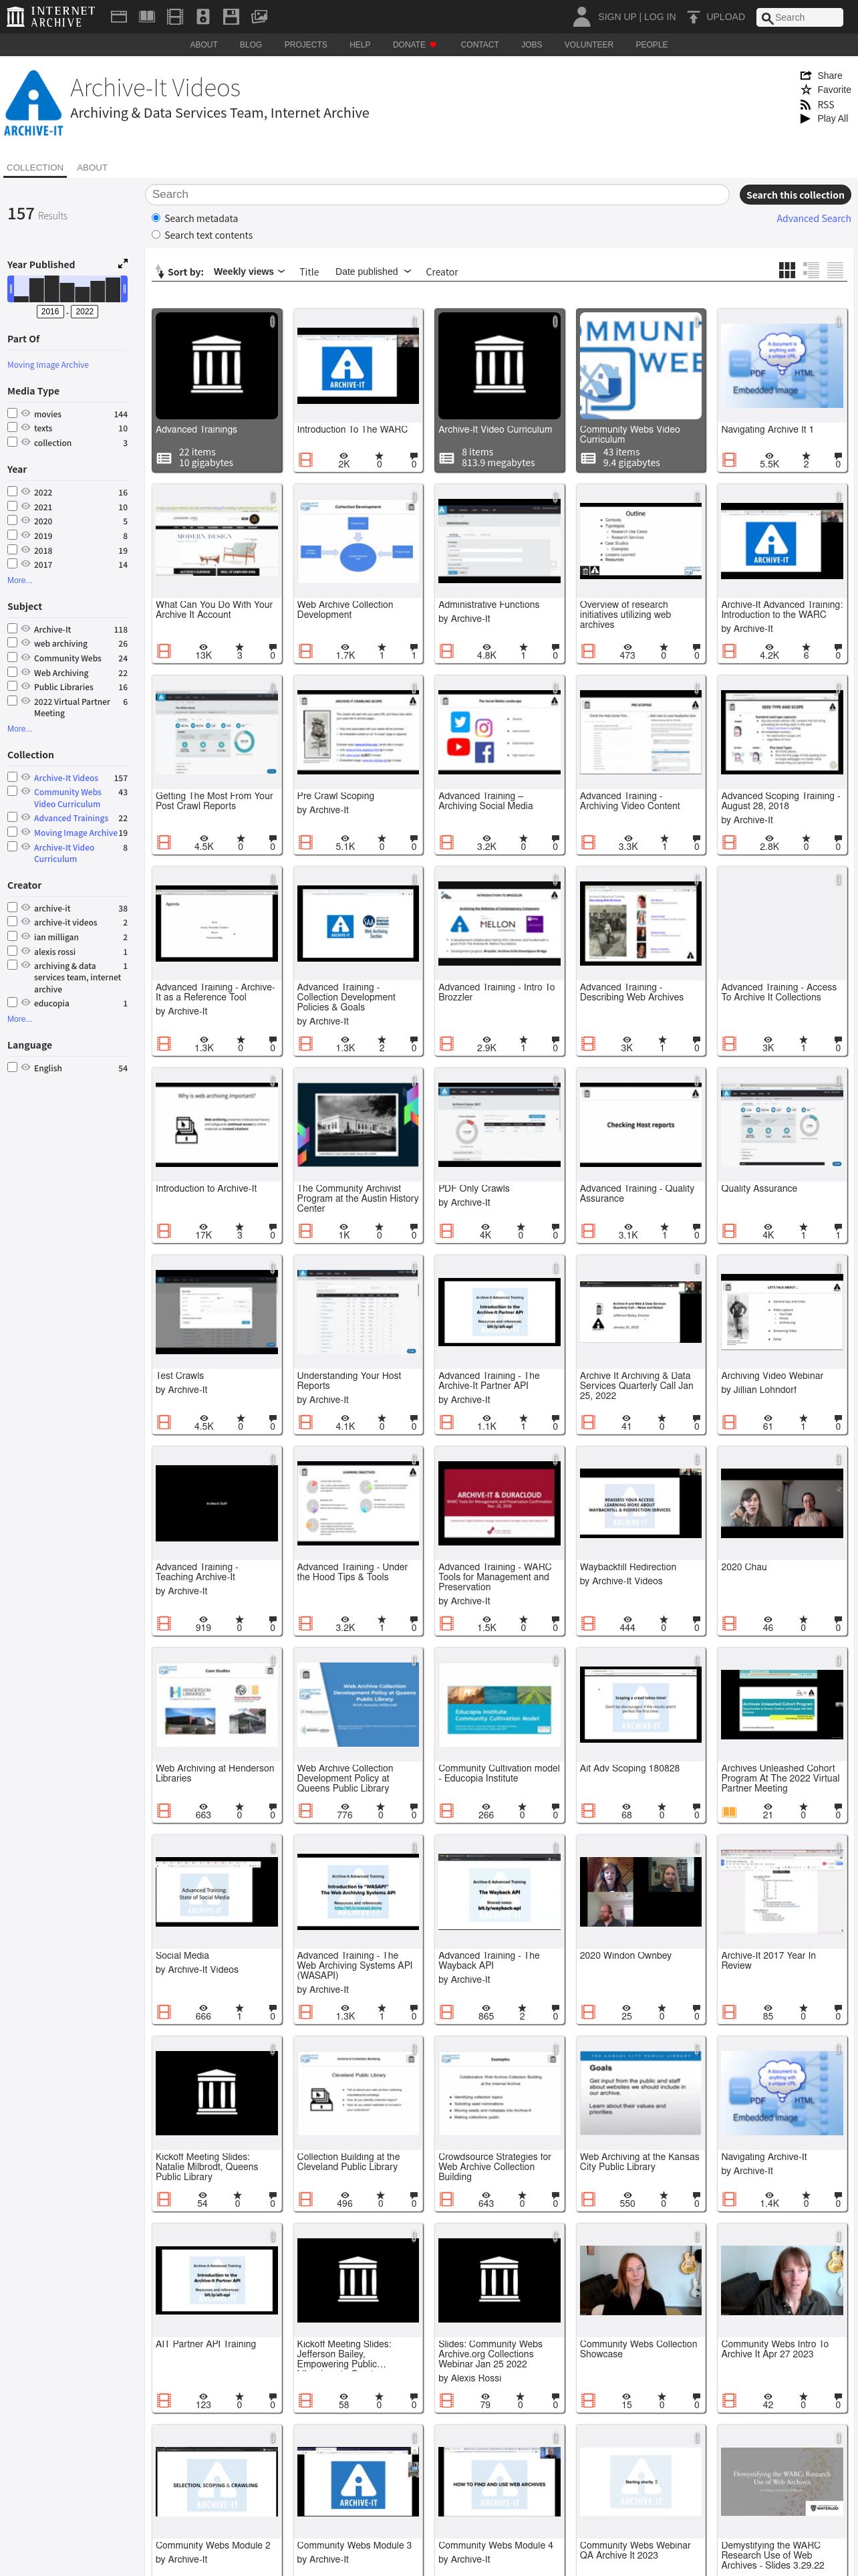This screenshot has height=2576, width=858.
Task: Click the 2016 start year box
Action: (50, 311)
